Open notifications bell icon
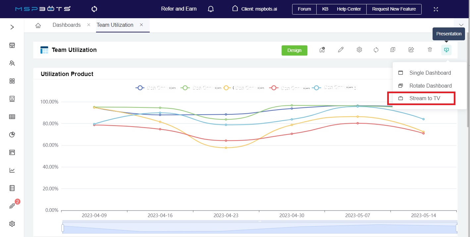The height and width of the screenshot is (237, 470). 211,9
